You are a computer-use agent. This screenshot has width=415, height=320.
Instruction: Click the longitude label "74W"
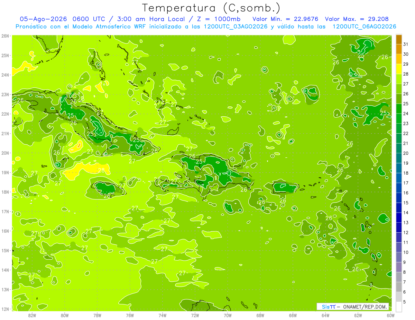(x=163, y=315)
